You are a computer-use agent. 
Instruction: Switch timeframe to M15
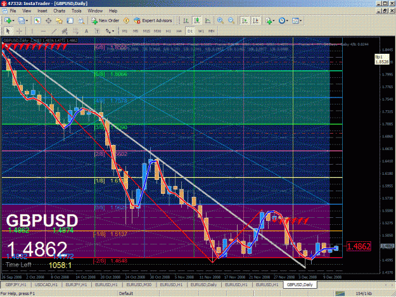pyautogui.click(x=146, y=31)
